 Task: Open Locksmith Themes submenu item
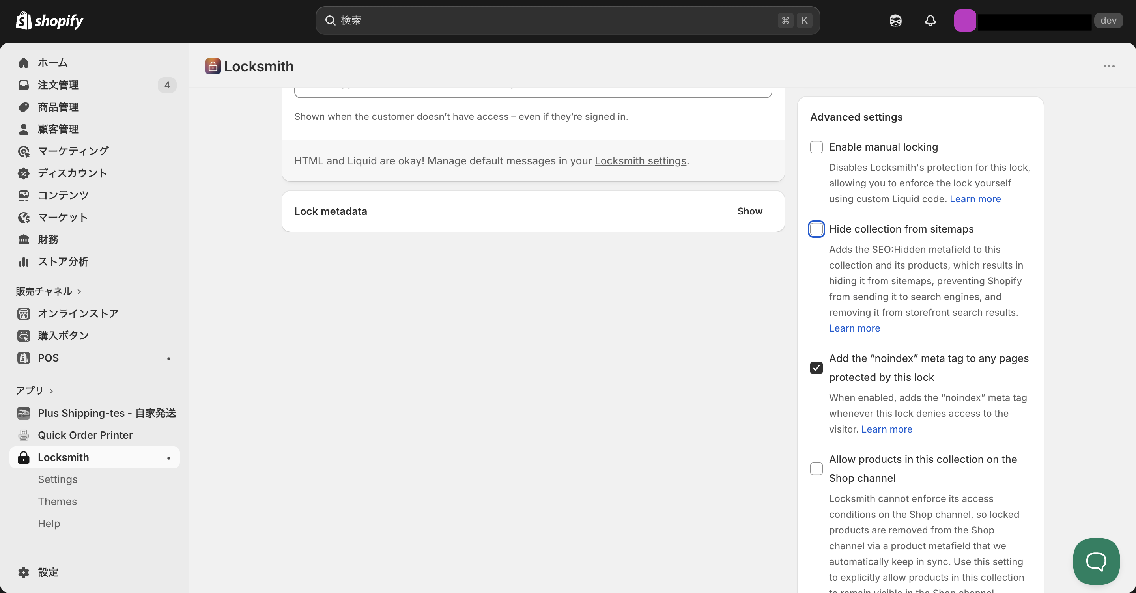pyautogui.click(x=57, y=501)
